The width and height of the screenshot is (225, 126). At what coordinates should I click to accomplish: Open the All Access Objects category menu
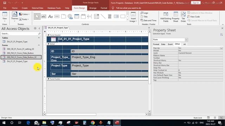35,28
